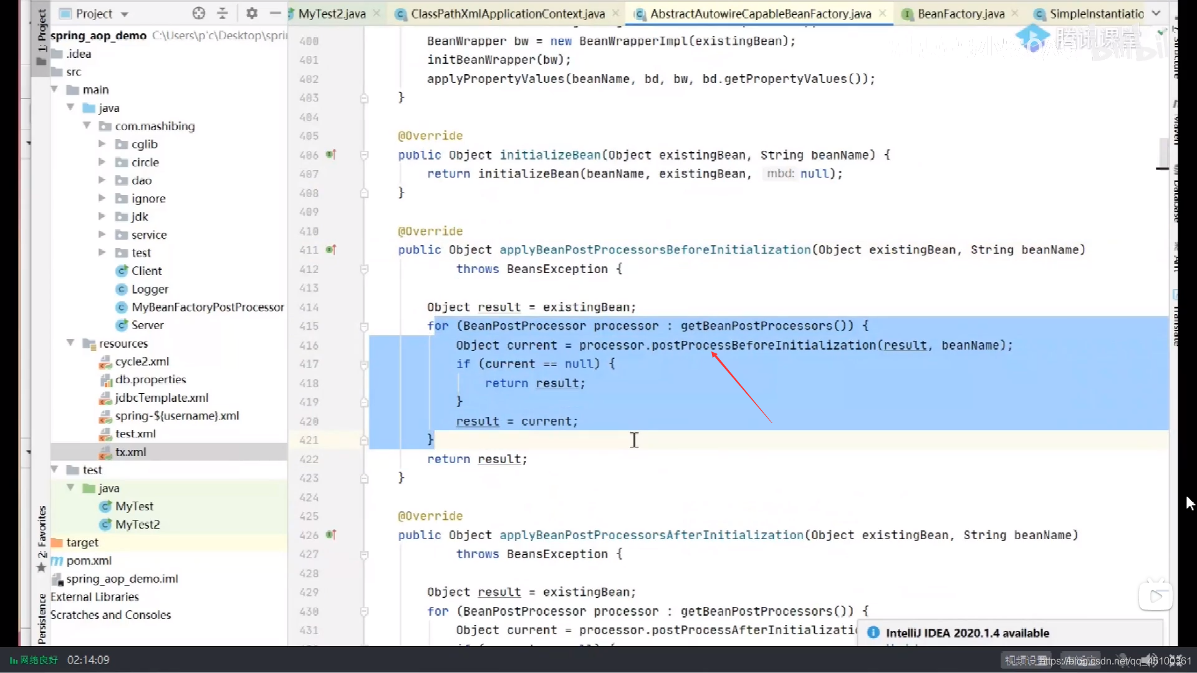The image size is (1197, 673).
Task: Collapse the java folder under main
Action: tap(70, 108)
